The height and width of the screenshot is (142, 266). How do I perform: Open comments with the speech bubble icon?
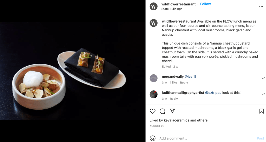[x=163, y=111]
